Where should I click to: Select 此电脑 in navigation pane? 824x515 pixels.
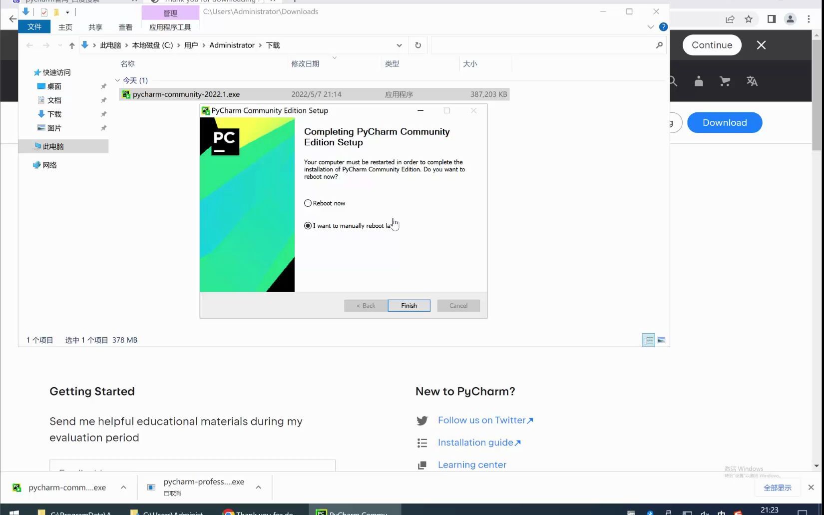pyautogui.click(x=53, y=146)
